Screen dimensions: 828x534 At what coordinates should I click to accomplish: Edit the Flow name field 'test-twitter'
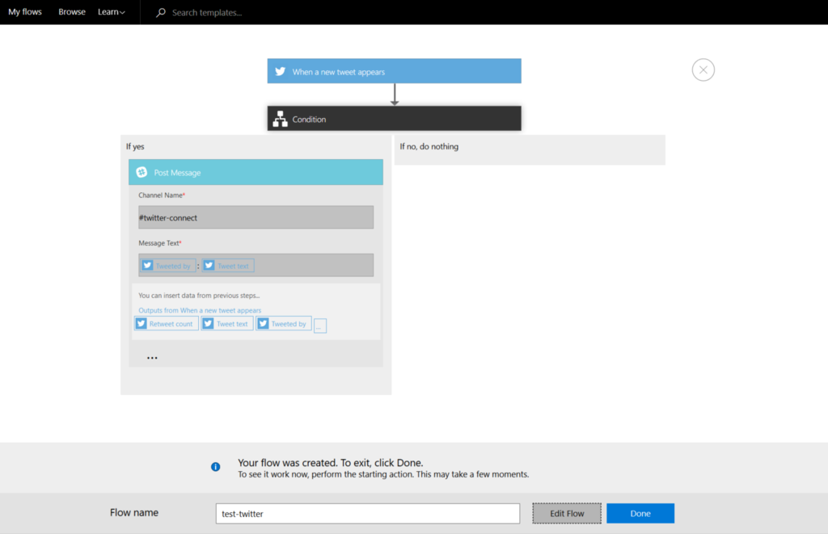pyautogui.click(x=368, y=514)
